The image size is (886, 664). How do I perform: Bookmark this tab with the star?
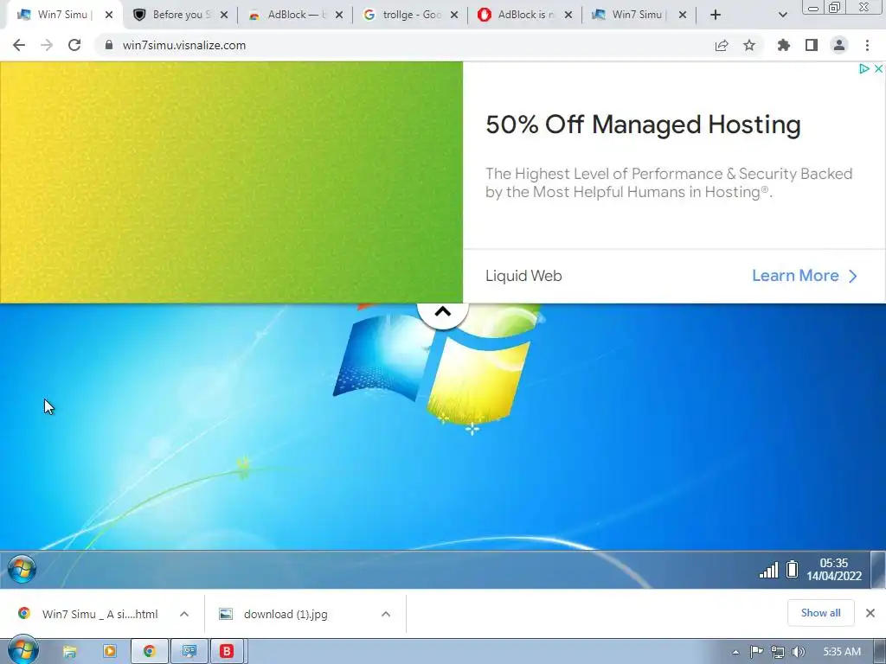[749, 45]
